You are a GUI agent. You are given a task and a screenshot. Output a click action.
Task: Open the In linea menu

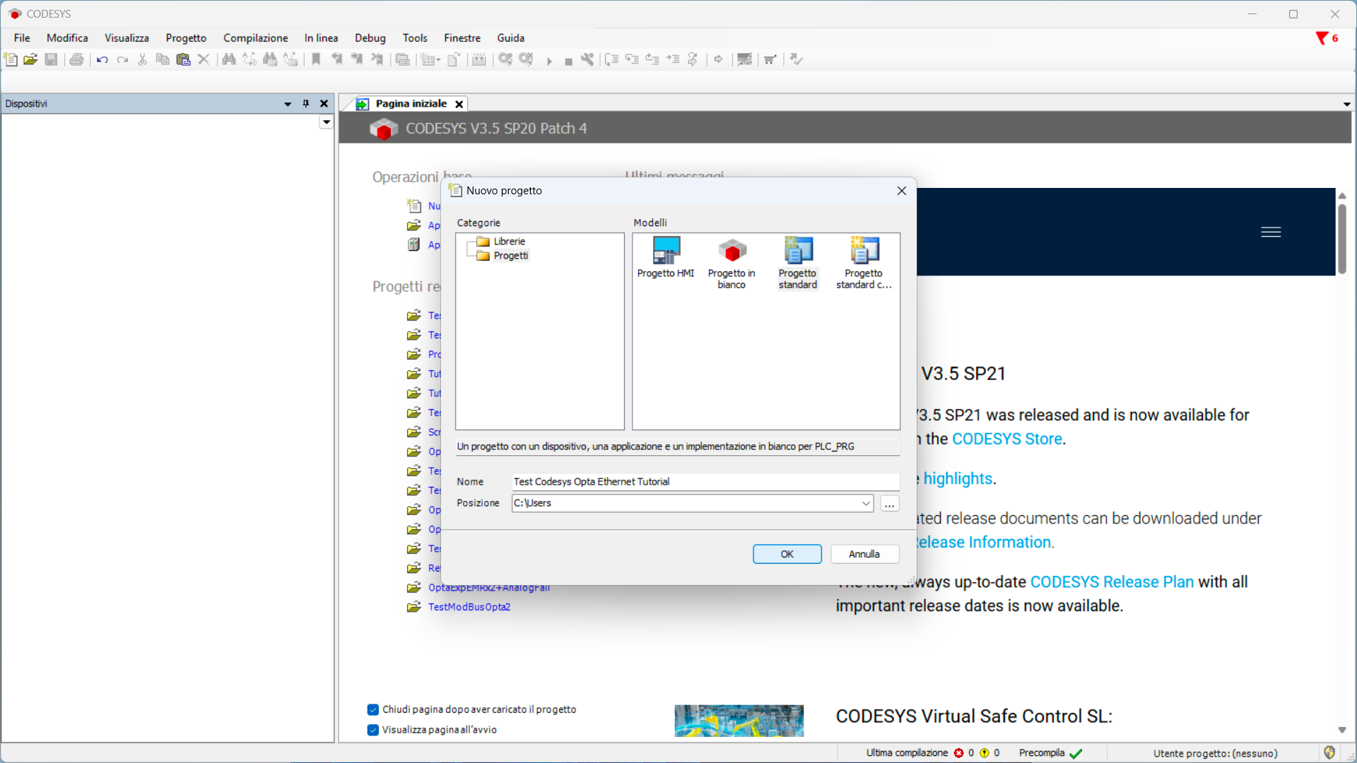pos(321,38)
